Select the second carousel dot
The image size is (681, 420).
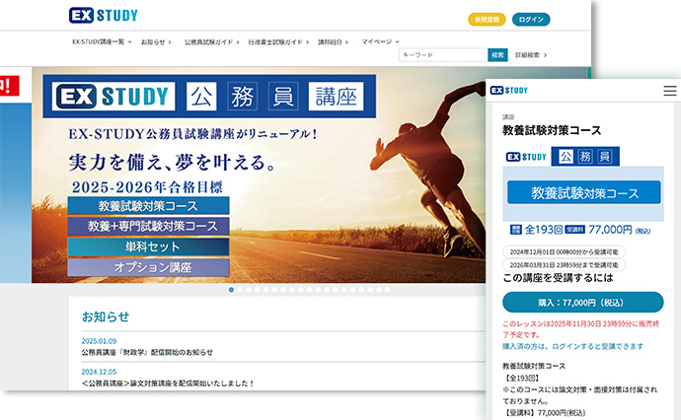240,290
